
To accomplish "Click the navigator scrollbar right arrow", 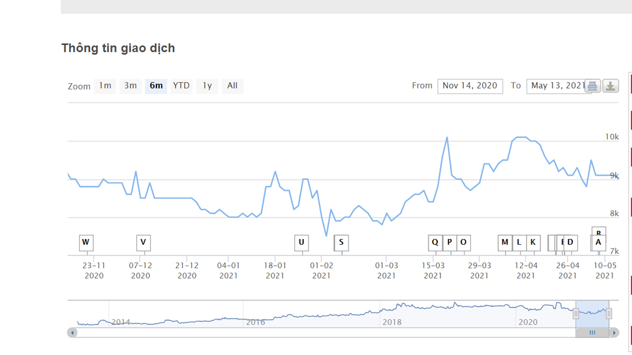I will [614, 332].
